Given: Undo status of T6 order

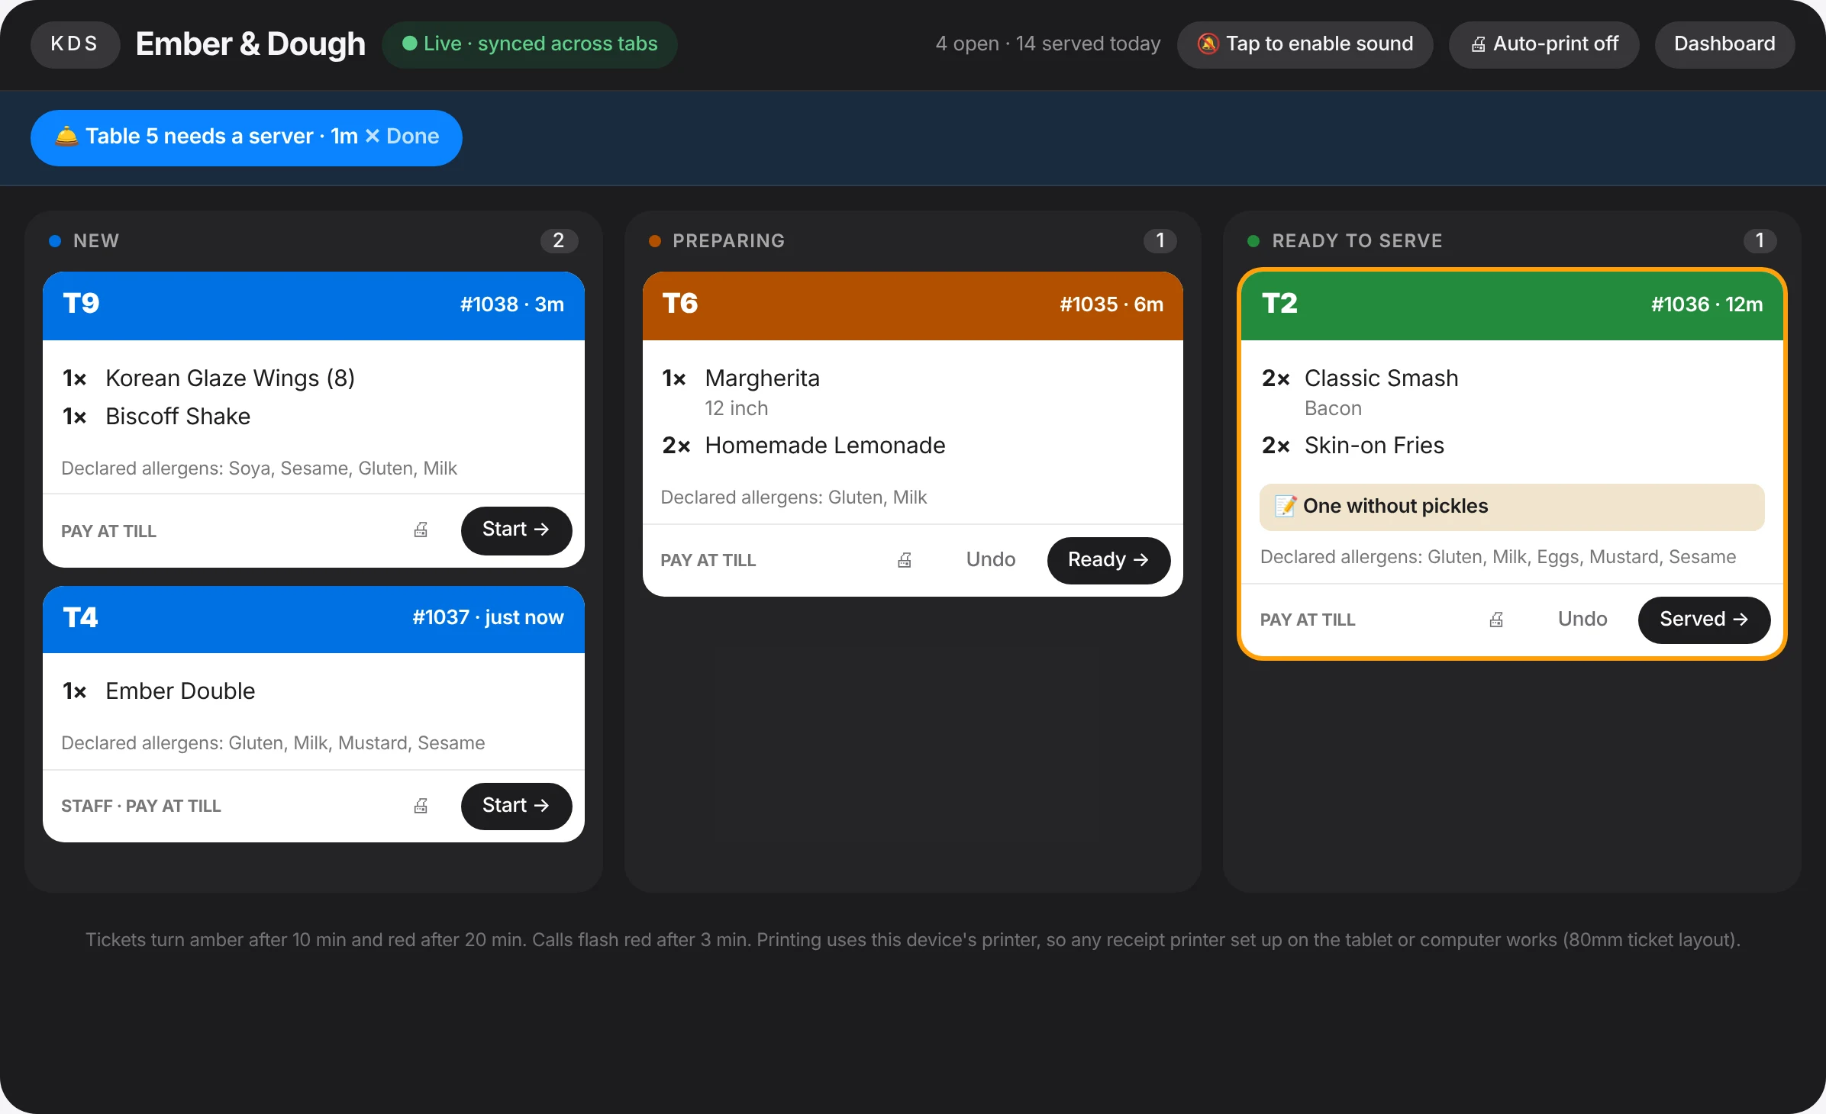Looking at the screenshot, I should pos(991,560).
